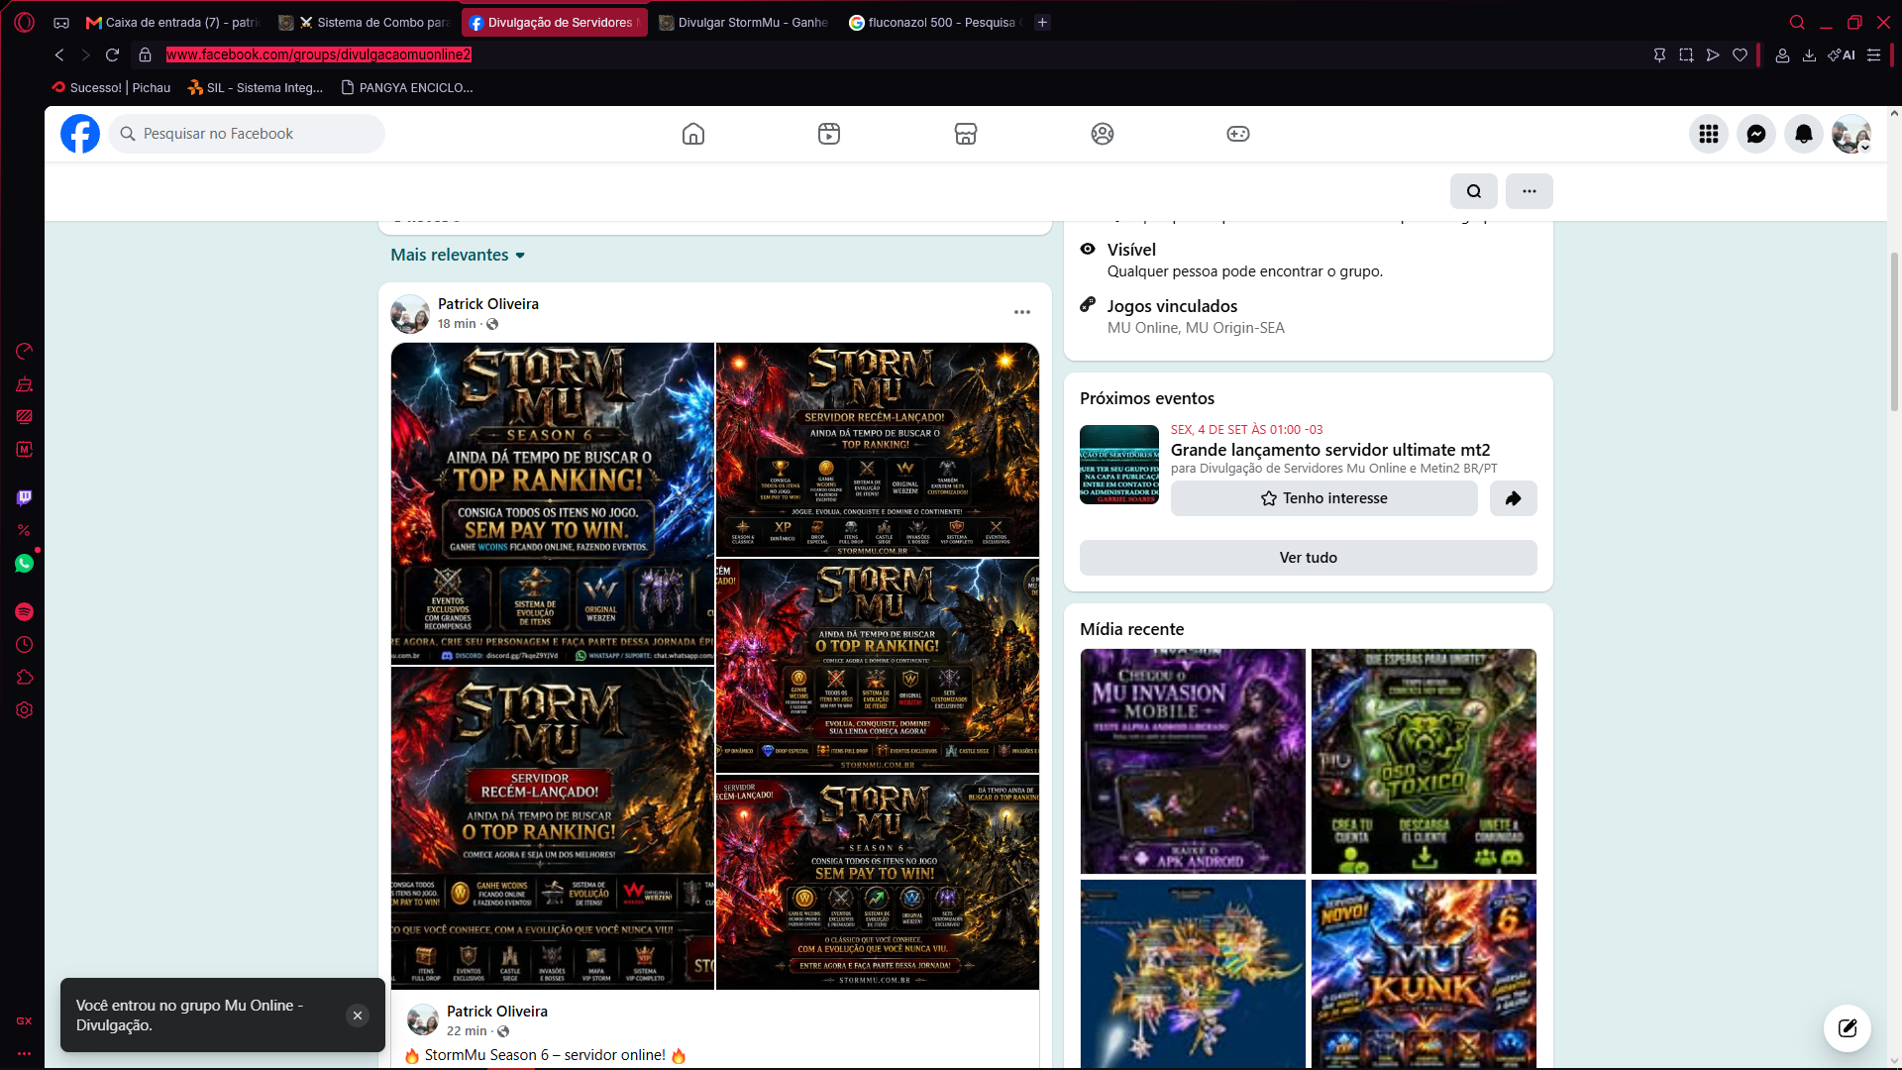1902x1070 pixels.
Task: Open the ultimate mt2 event cover thumbnail
Action: (1119, 465)
